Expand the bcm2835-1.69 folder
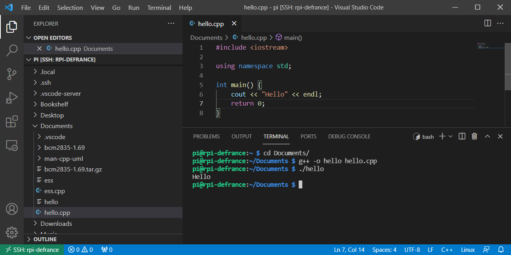This screenshot has width=511, height=255. pos(103,148)
